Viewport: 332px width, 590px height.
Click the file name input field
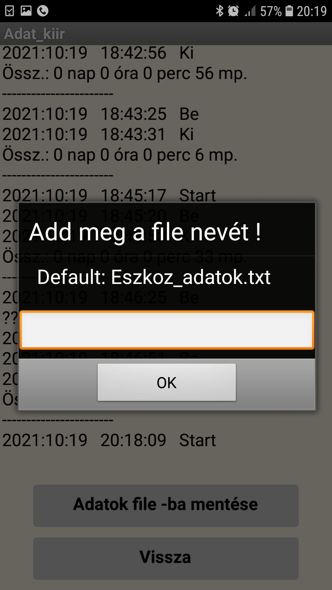click(167, 330)
